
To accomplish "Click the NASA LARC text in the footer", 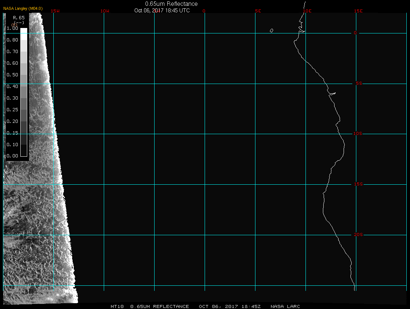I will click(285, 306).
